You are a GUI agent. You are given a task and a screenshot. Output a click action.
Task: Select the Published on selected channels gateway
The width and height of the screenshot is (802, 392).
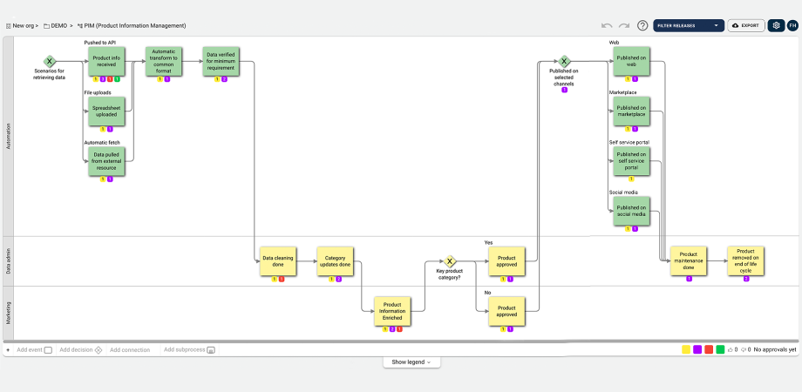(x=564, y=62)
